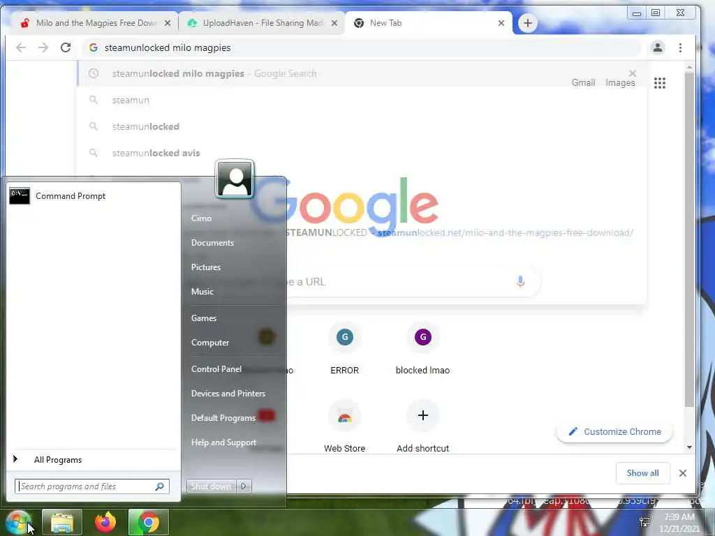Screen dimensions: 715x536
Task: Switch to the UploadHaven tab
Action: tap(263, 23)
